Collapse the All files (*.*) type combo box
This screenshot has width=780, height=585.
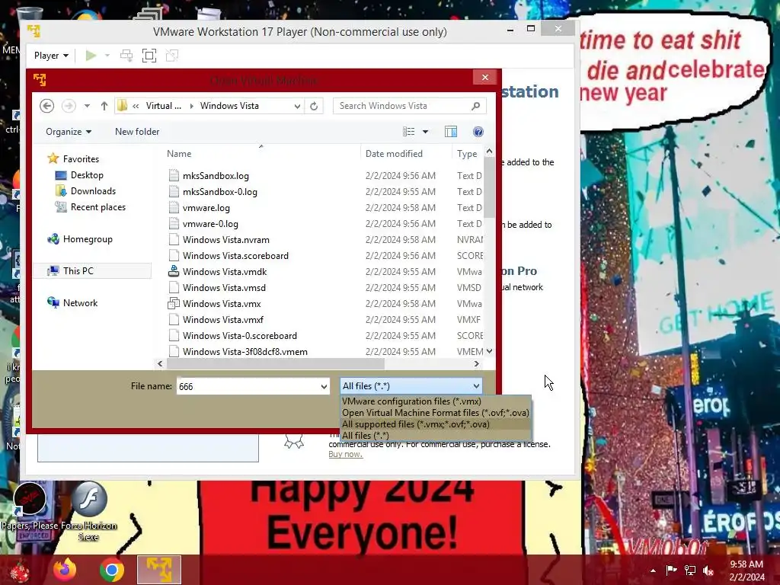coord(411,386)
